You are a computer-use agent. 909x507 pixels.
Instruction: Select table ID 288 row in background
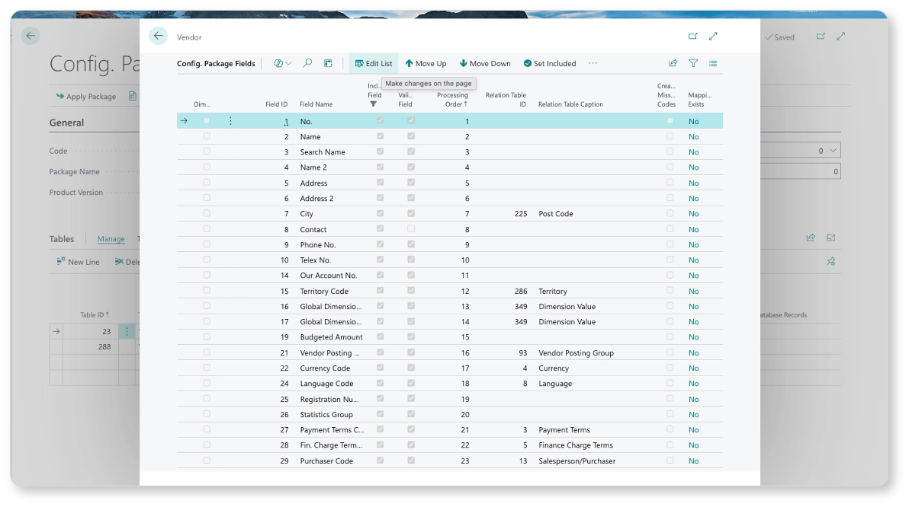tap(104, 346)
